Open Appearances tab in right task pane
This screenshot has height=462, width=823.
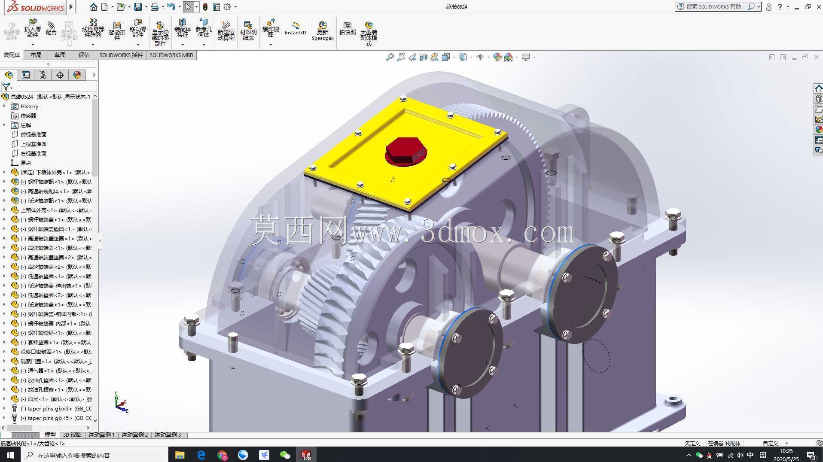click(x=819, y=129)
